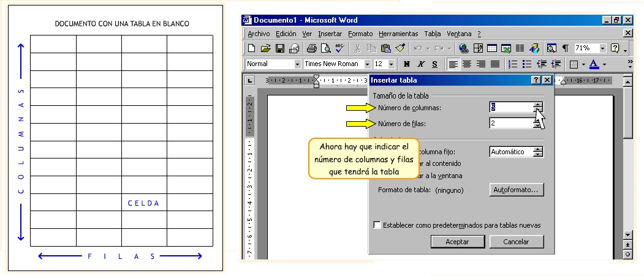Run spelling and grammar ABC check
Viewport: 644px width, 276px height.
tap(339, 48)
